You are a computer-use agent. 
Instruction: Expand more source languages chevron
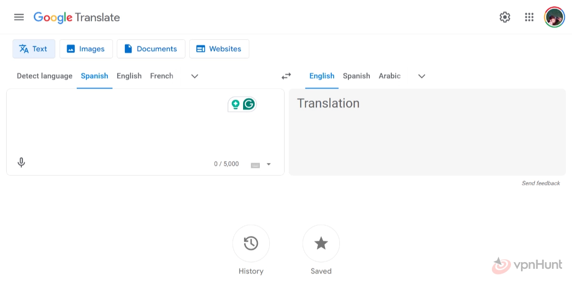194,76
